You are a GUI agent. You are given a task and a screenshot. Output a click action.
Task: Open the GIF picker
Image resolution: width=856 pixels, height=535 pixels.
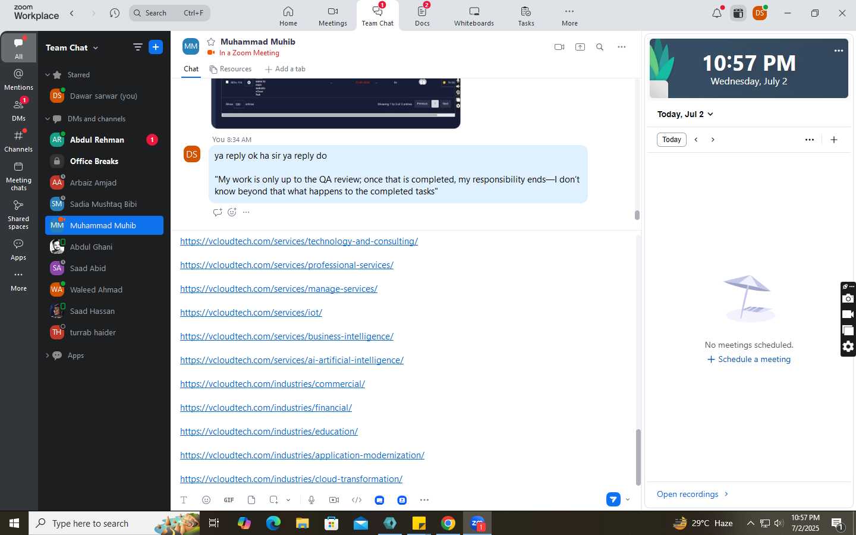229,500
